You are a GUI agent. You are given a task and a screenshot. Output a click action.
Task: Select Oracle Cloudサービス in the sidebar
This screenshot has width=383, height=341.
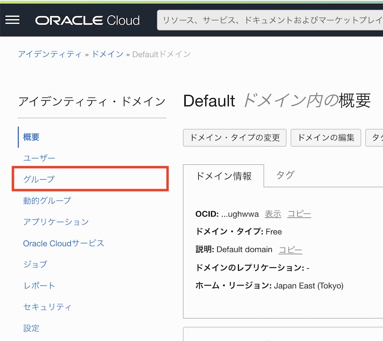(64, 243)
